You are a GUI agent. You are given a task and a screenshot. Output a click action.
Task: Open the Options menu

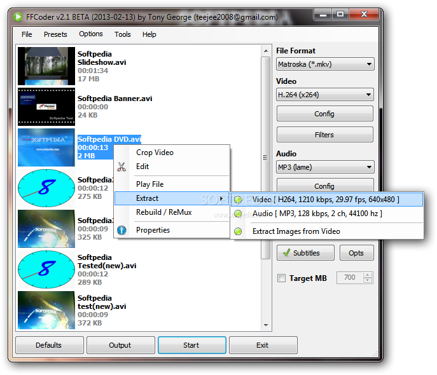tap(91, 34)
